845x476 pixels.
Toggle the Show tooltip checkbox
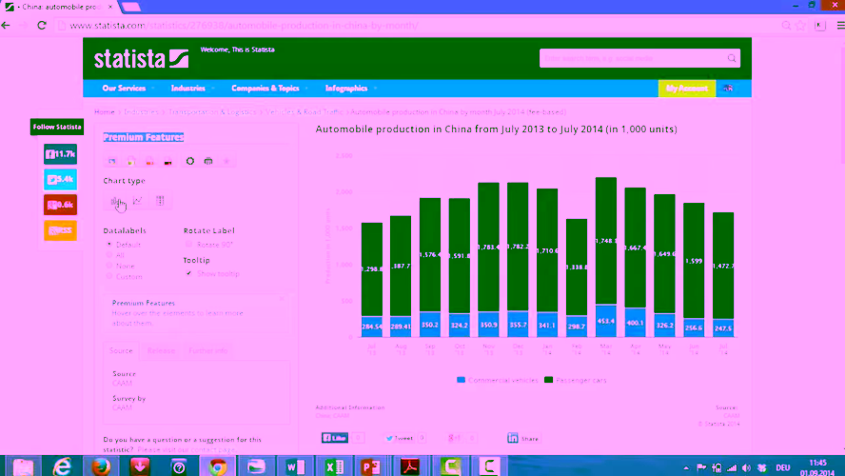click(x=188, y=273)
